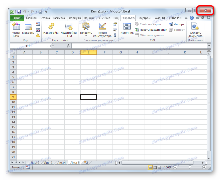Open Excel Help question mark

[191, 18]
